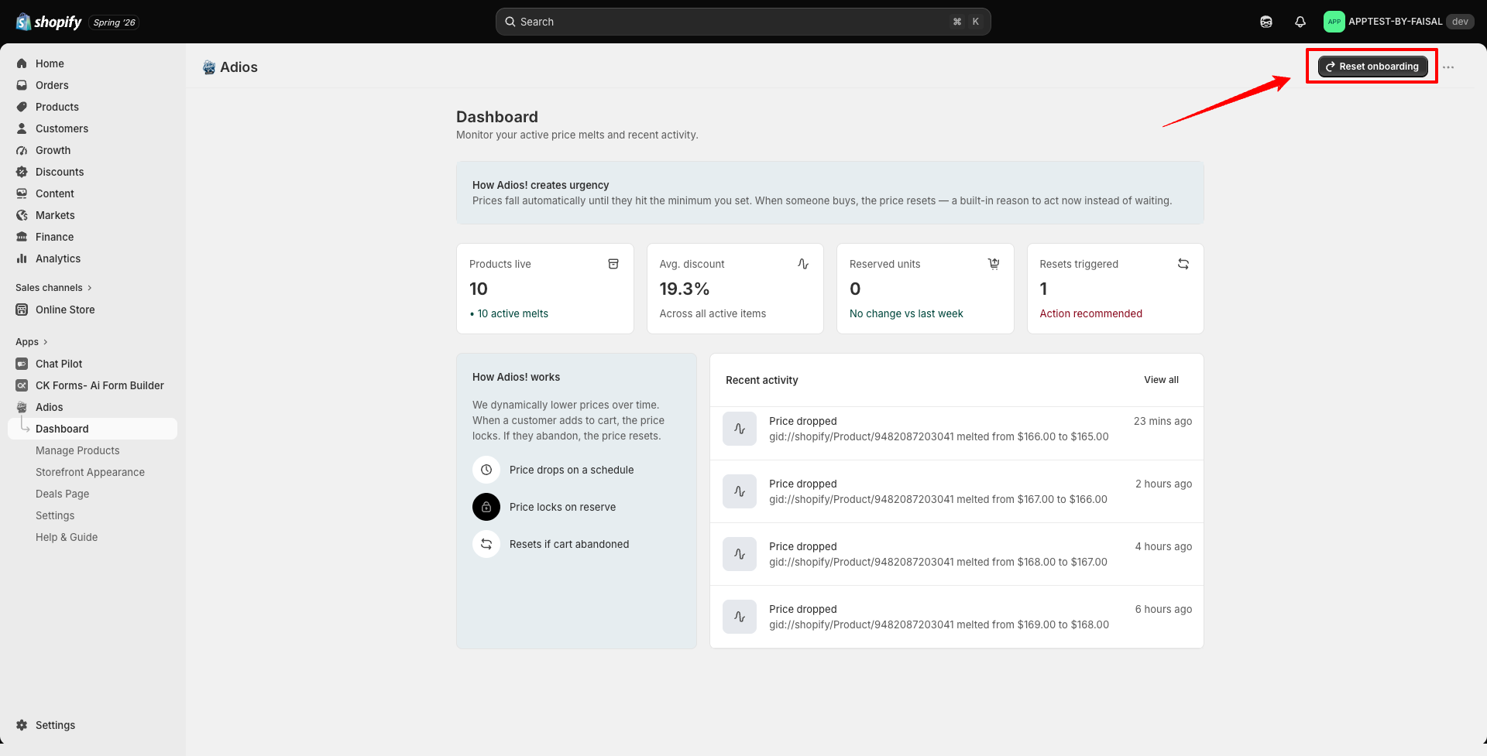Click the Analytics bar chart icon
1487x756 pixels.
tap(22, 258)
